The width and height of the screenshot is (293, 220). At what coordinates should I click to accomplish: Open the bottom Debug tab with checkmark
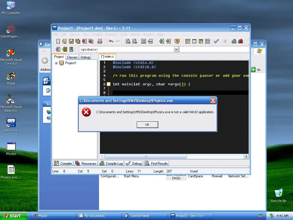tap(134, 164)
